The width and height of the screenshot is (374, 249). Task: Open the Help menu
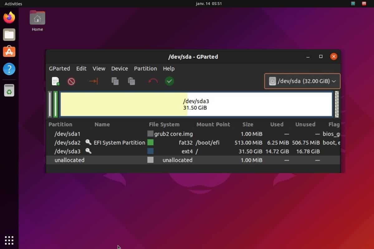pos(168,68)
